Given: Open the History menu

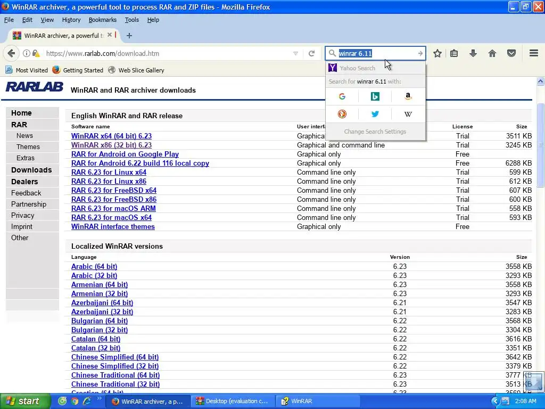Looking at the screenshot, I should coord(71,20).
